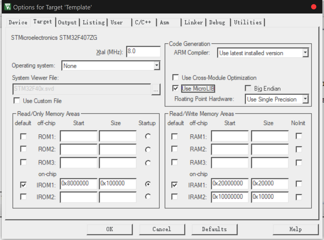Screen dimensions: 324x240
Task: Toggle Use MicroLIB checkbox
Action: click(x=175, y=88)
